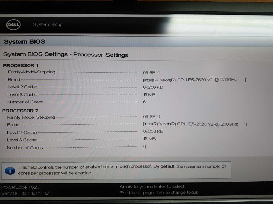Click Processor 2 Number of Cores label
Viewport: 273px width, 204px height.
(x=25, y=148)
